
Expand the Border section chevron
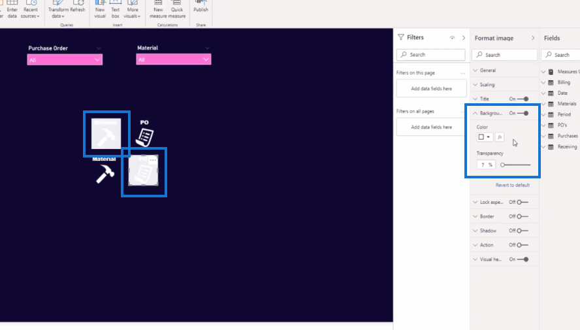[475, 216]
